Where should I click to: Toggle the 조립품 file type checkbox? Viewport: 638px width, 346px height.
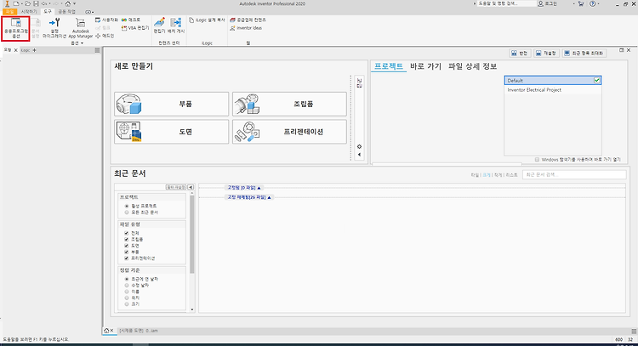tap(127, 240)
